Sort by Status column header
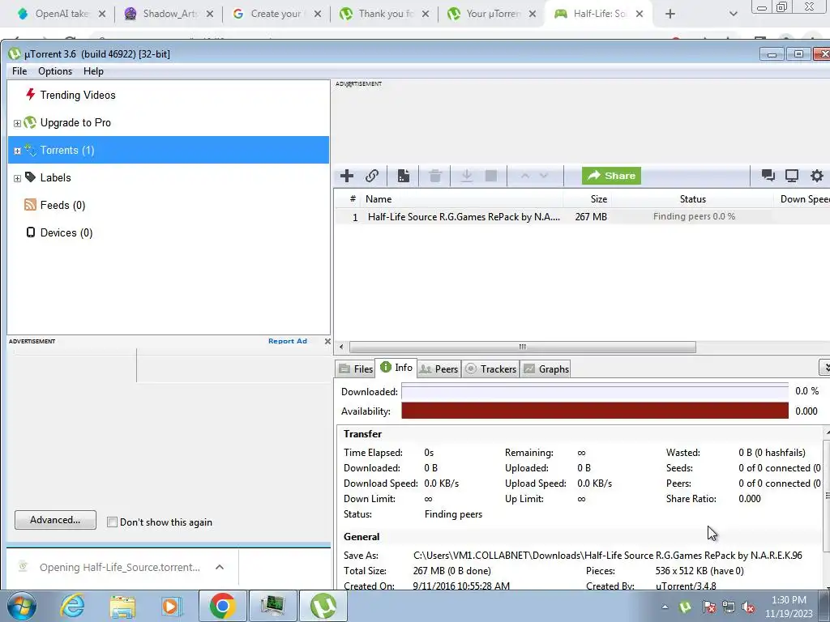Image resolution: width=830 pixels, height=622 pixels. pos(692,199)
